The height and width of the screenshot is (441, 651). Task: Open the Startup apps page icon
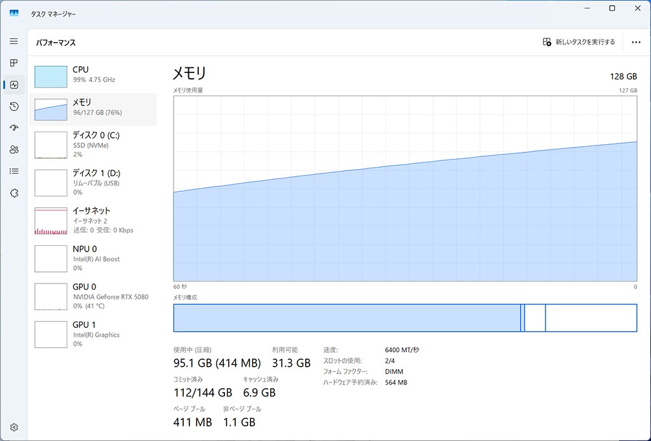14,128
